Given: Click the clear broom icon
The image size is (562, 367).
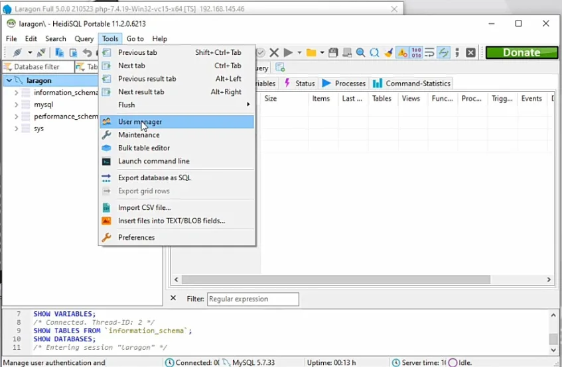Looking at the screenshot, I should (389, 52).
